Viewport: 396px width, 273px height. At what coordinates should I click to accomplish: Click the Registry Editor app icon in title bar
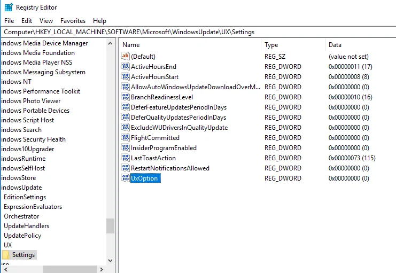9,7
